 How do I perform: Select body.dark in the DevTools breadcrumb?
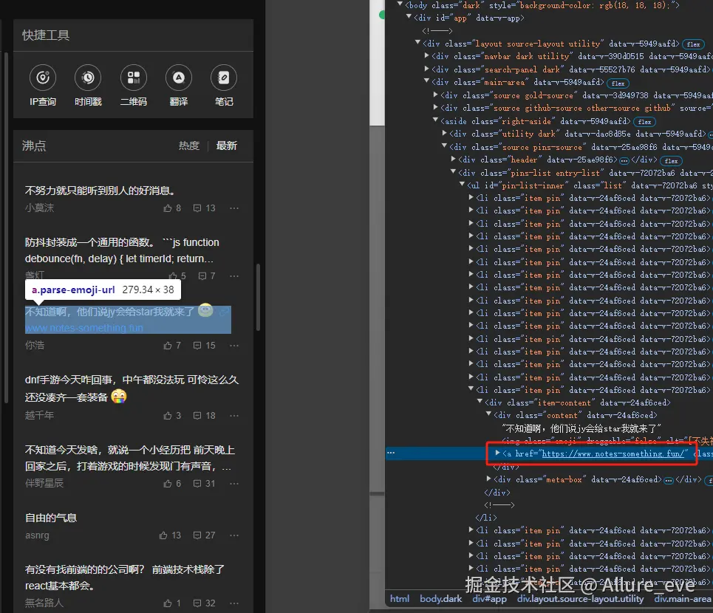click(441, 599)
